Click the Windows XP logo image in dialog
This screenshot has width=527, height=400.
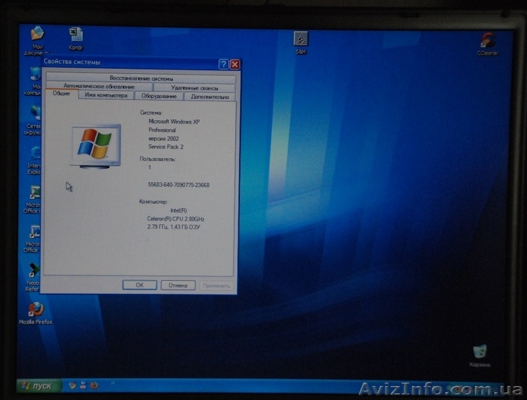tap(96, 146)
